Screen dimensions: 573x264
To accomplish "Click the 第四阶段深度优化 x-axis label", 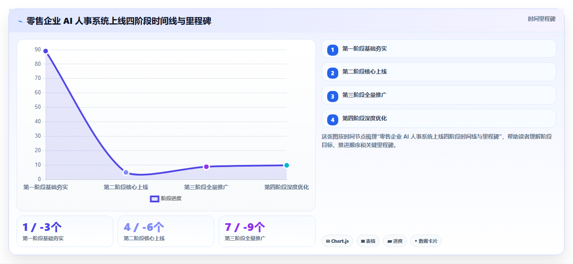I will (x=286, y=187).
